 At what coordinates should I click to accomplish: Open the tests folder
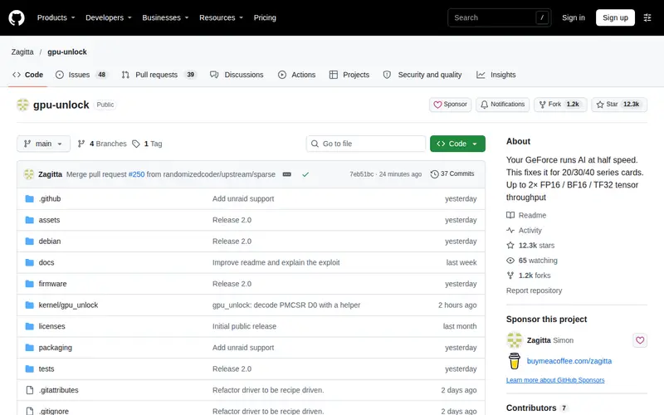coord(46,369)
